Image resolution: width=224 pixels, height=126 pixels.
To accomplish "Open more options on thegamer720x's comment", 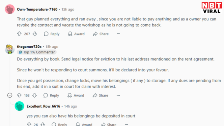I will tap(118, 95).
